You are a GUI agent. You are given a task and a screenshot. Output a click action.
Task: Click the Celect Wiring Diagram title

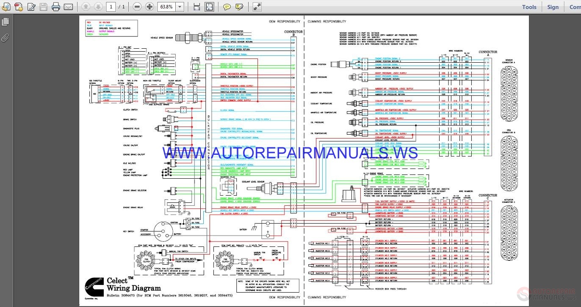coord(133,284)
